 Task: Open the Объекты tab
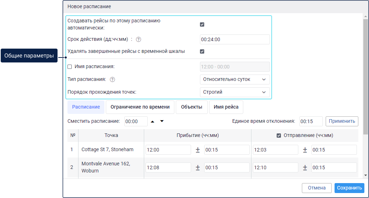point(191,107)
